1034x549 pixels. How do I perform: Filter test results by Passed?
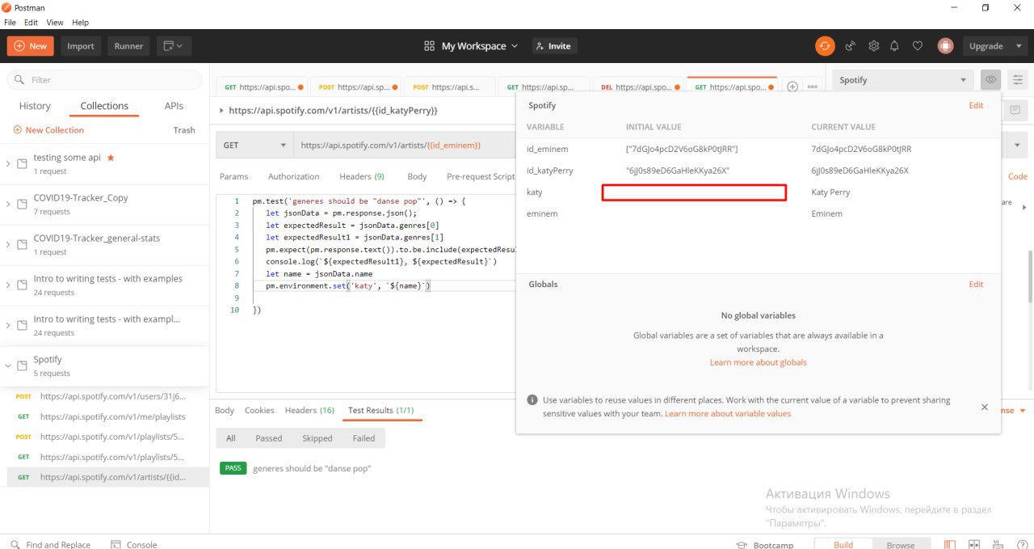coord(269,438)
